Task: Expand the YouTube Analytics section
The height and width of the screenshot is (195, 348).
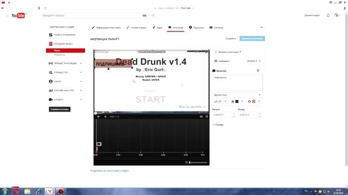Action: click(81, 90)
